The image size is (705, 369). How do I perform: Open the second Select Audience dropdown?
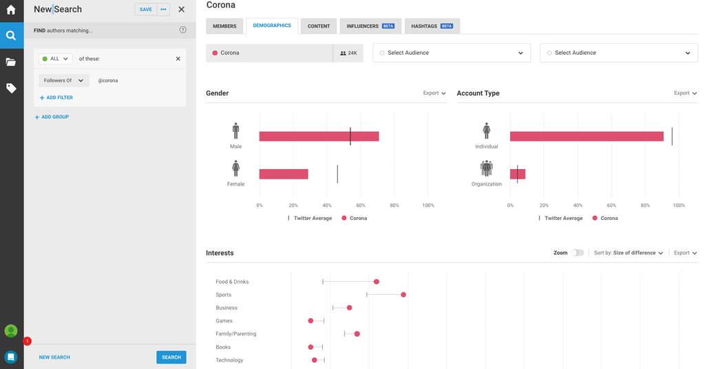click(618, 53)
